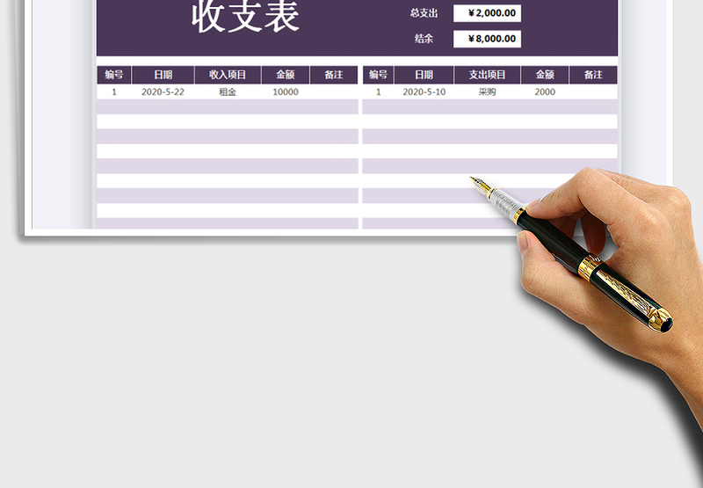The height and width of the screenshot is (488, 703).
Task: Click the 2000 amount cell
Action: point(545,92)
